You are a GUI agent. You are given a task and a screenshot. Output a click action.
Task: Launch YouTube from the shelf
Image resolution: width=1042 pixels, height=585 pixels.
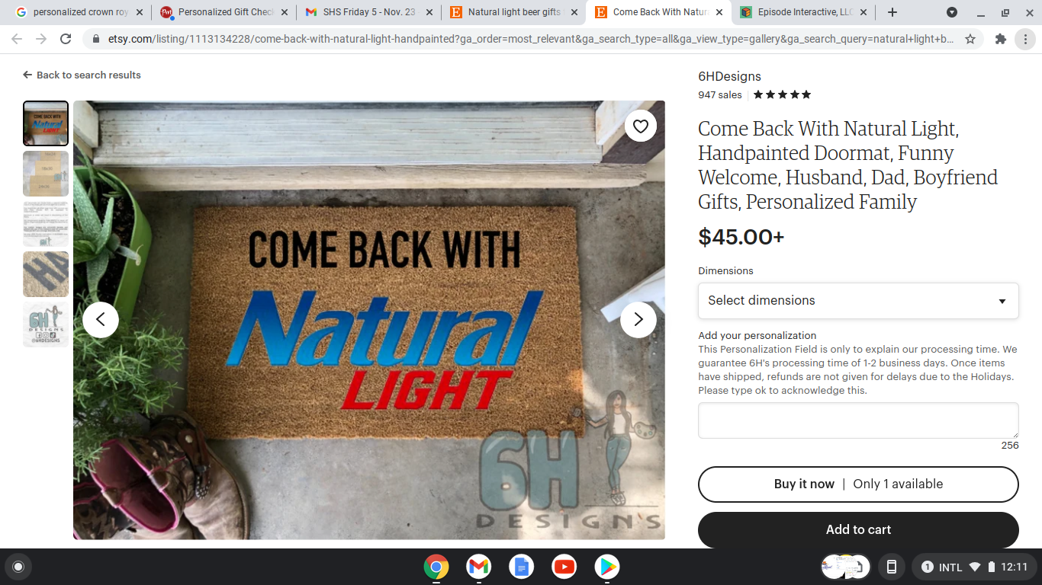564,567
